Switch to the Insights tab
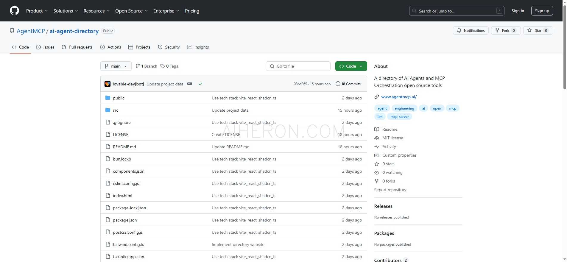 pyautogui.click(x=198, y=47)
